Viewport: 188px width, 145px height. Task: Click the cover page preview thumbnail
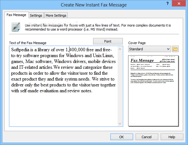click(x=153, y=91)
